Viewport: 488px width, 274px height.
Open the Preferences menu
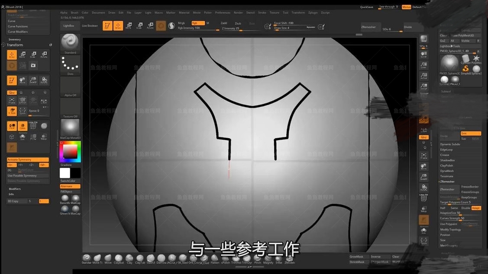coord(223,13)
